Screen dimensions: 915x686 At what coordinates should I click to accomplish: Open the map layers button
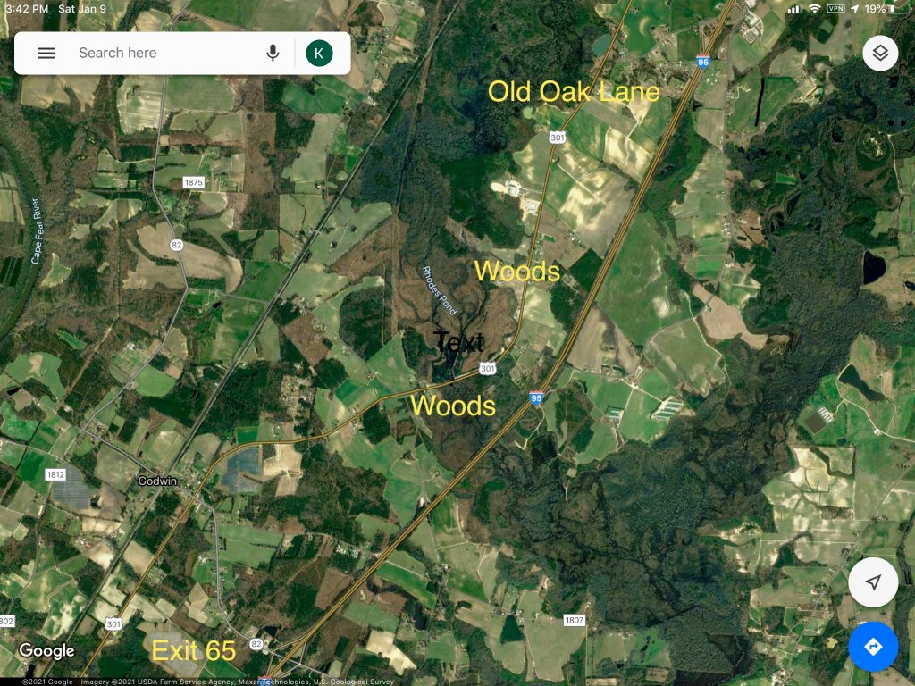click(880, 53)
